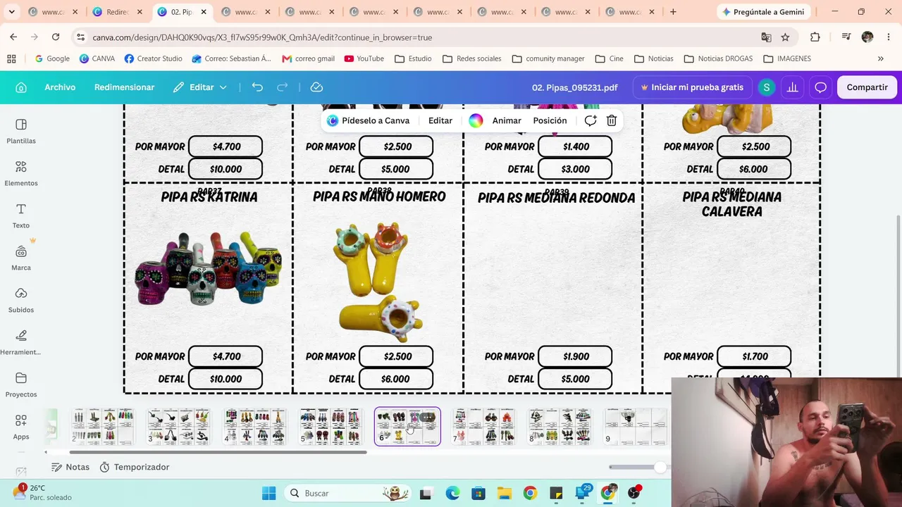
Task: Click the translate page icon in the address bar
Action: pyautogui.click(x=766, y=37)
